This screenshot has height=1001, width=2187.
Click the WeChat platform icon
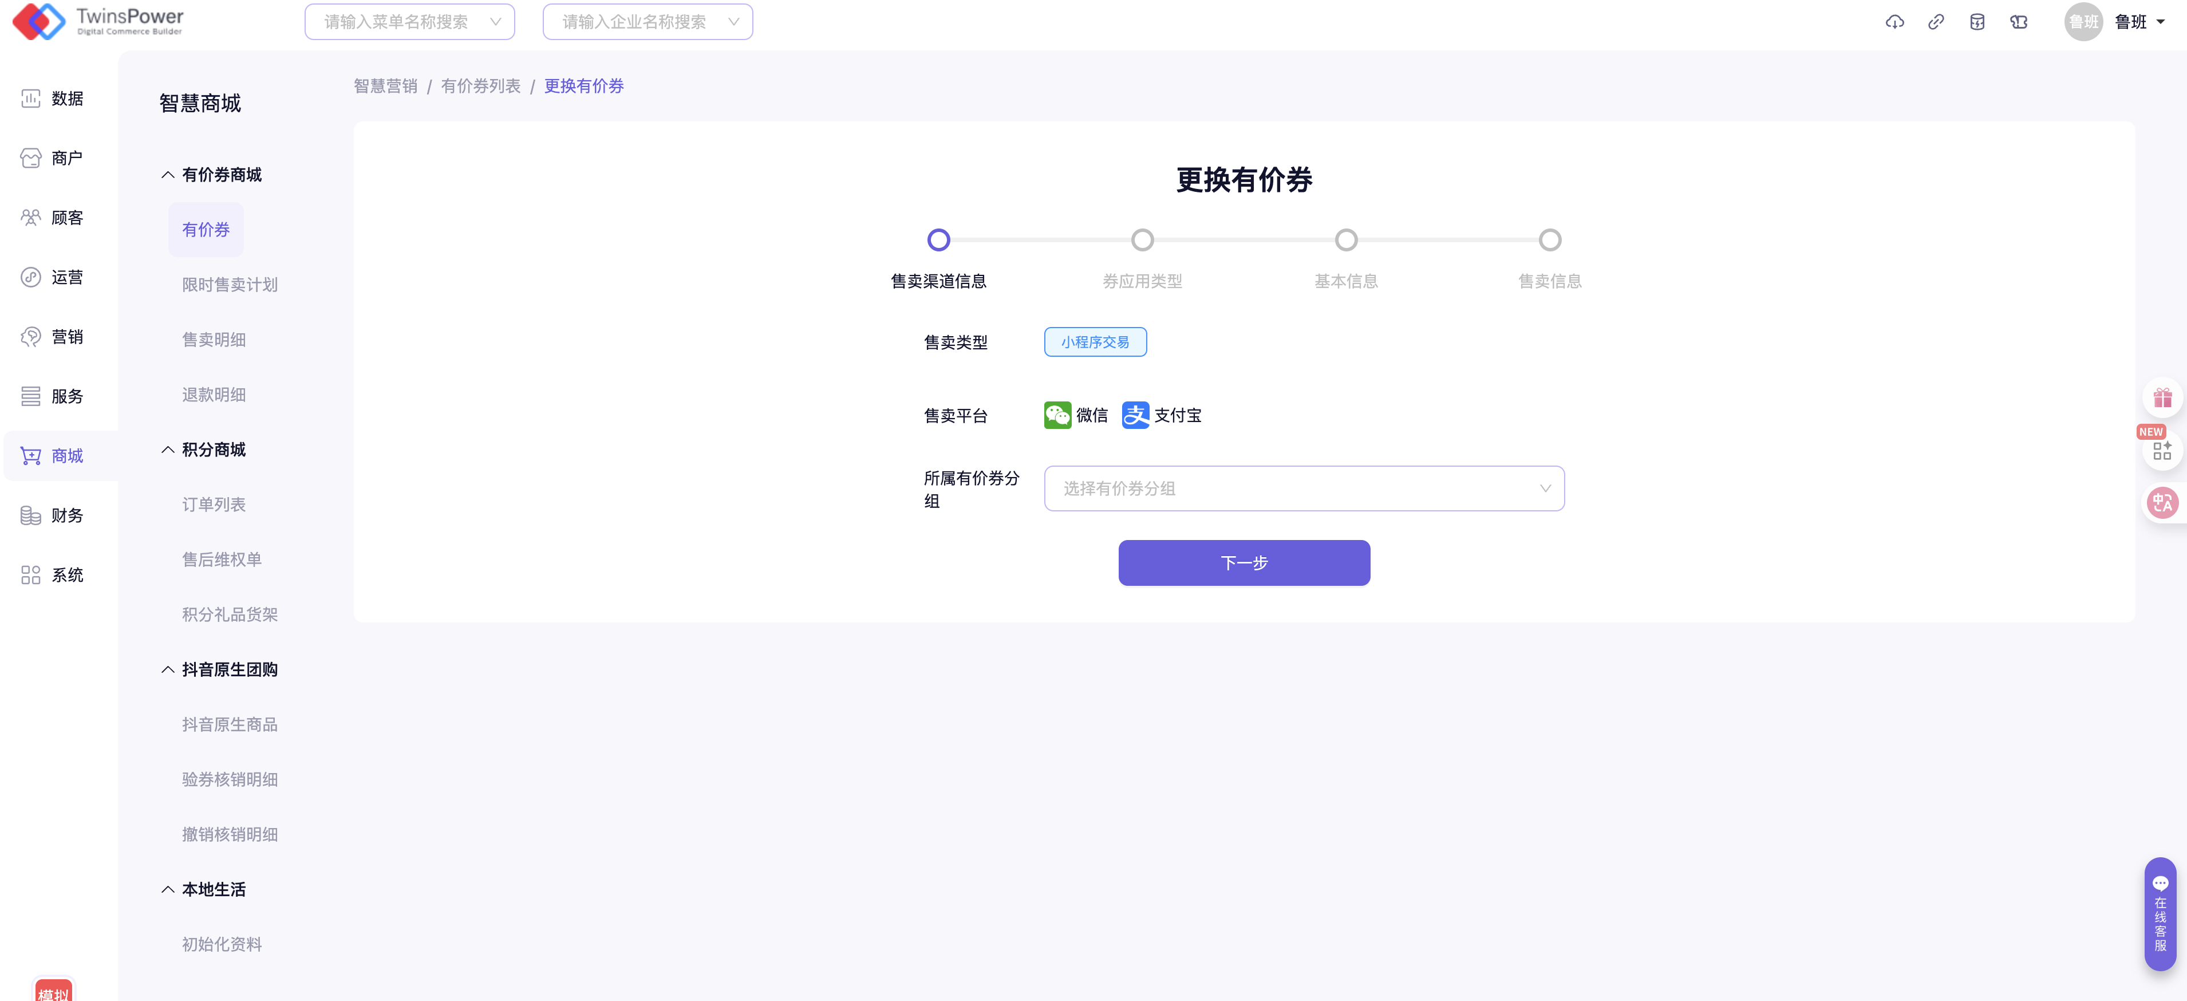[x=1057, y=415]
